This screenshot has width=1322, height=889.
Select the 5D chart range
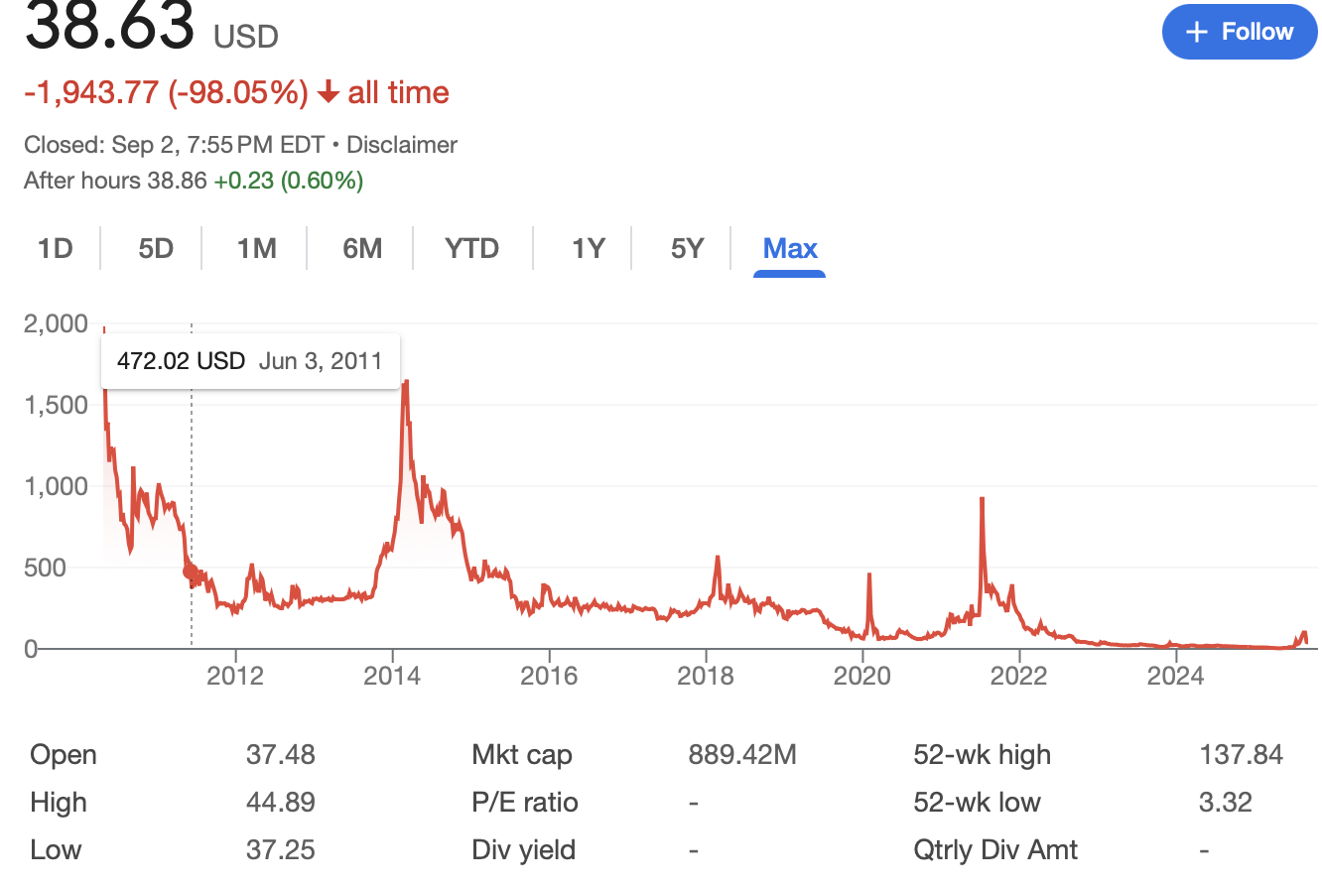pyautogui.click(x=156, y=248)
